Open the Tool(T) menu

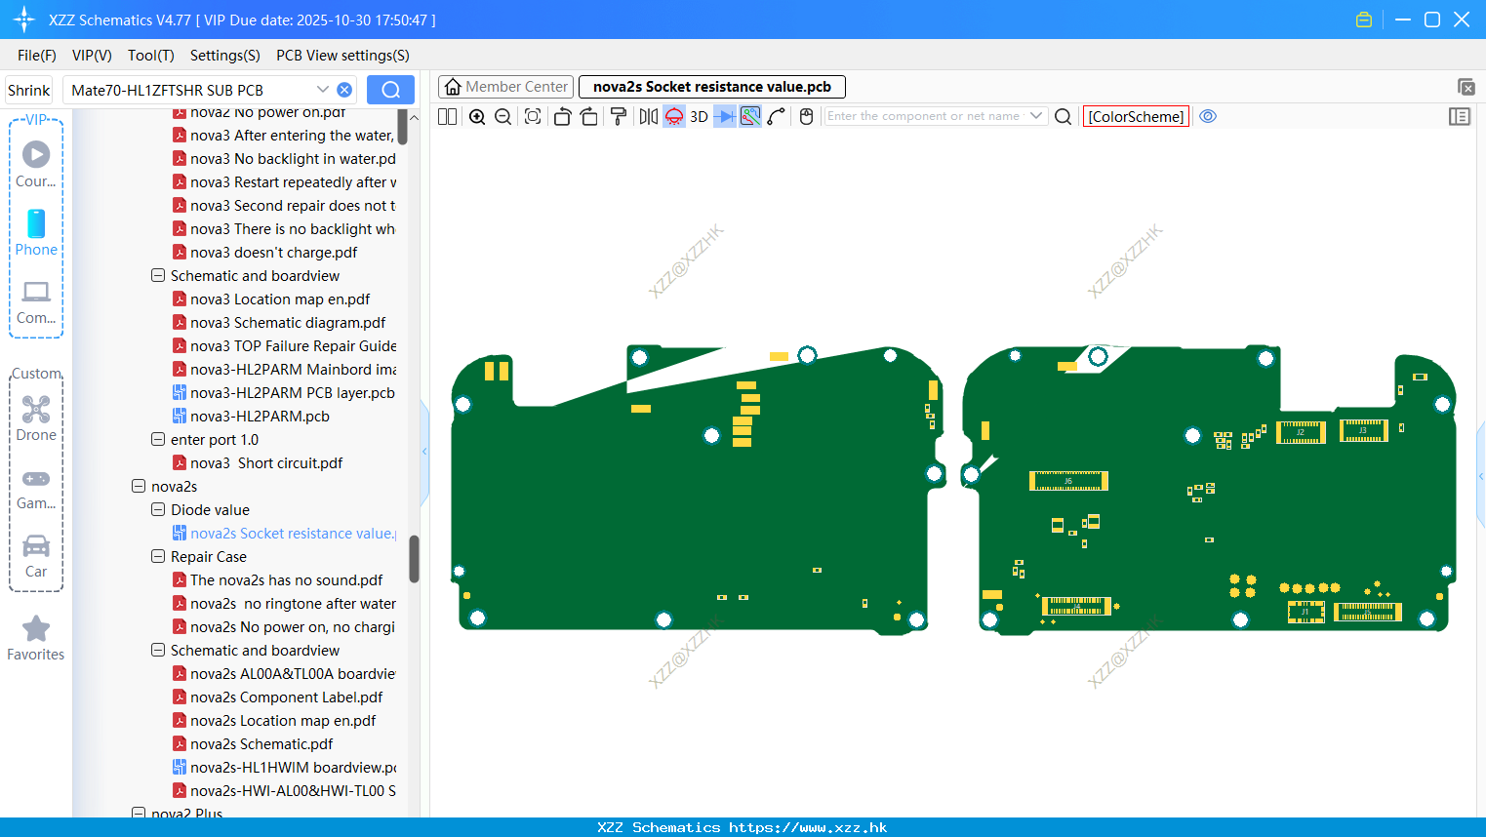click(151, 56)
